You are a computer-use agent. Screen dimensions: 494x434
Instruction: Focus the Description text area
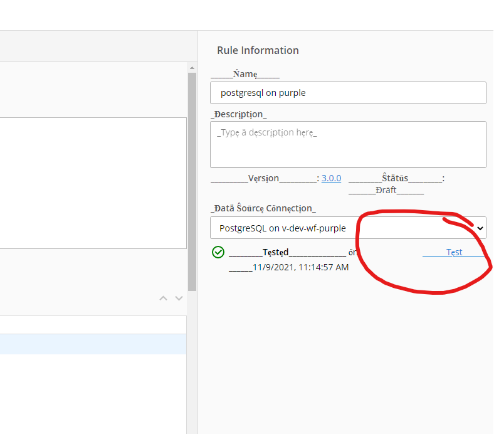point(348,145)
